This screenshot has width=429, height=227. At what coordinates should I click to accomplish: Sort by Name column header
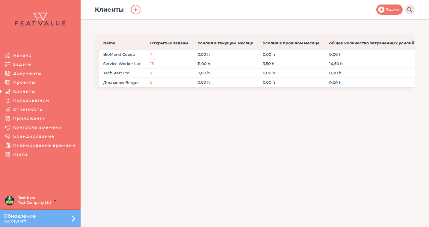click(x=109, y=43)
